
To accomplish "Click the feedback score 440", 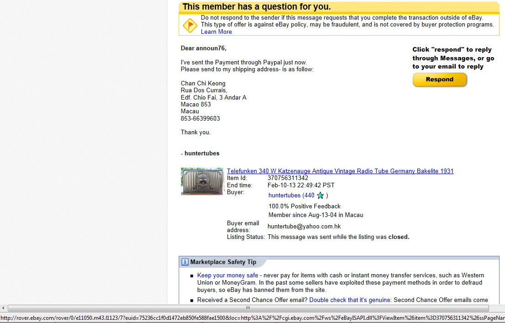I will (309, 195).
